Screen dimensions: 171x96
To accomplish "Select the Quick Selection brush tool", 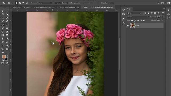I will tap(7, 14).
